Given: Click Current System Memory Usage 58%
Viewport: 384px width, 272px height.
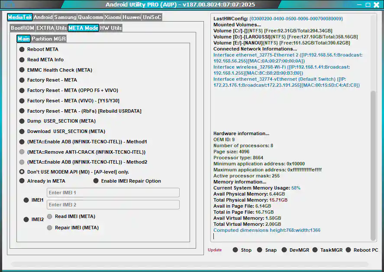Looking at the screenshot, I should [x=257, y=188].
